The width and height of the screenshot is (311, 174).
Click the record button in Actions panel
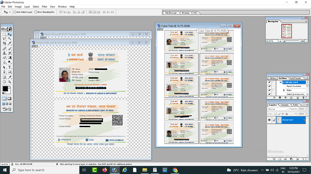pyautogui.click(x=280, y=98)
